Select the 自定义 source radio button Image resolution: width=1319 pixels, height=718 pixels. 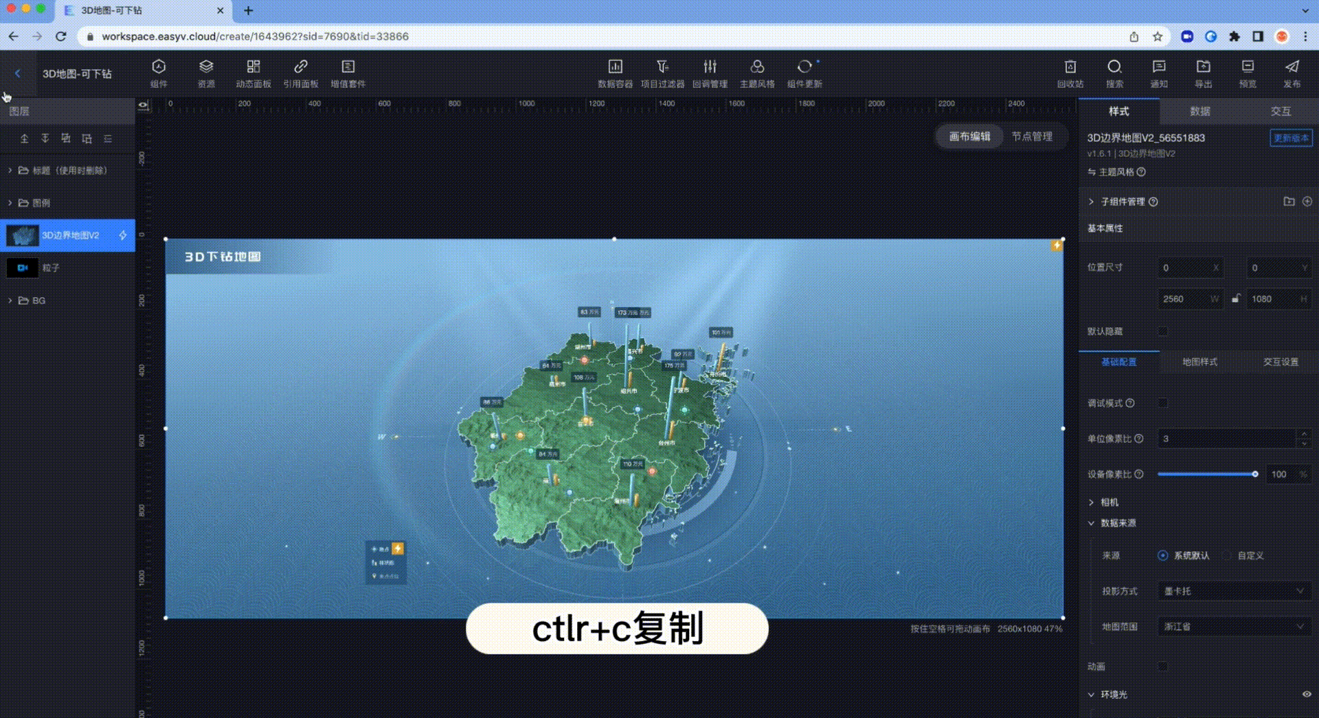pos(1227,555)
